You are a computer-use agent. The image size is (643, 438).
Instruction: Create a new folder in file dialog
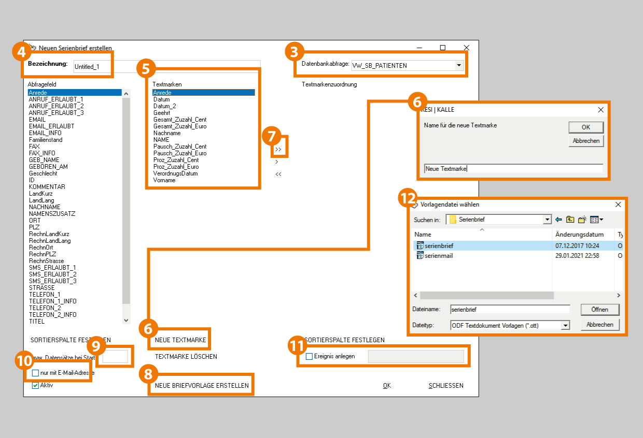[x=582, y=220]
